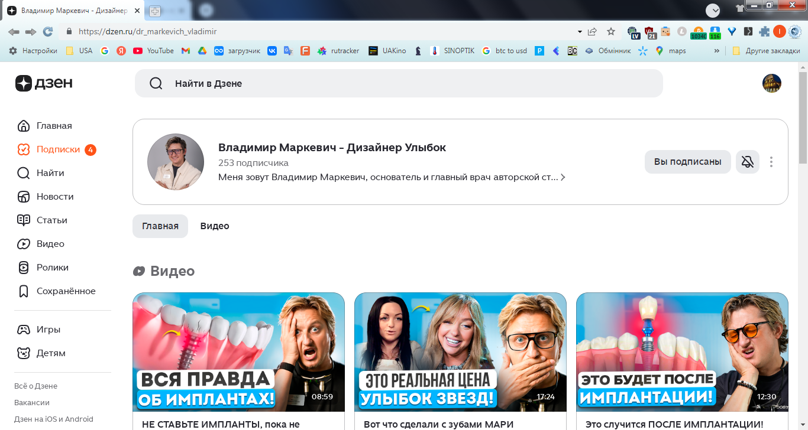
Task: Close the Владимир Маркевич tab
Action: coord(136,11)
